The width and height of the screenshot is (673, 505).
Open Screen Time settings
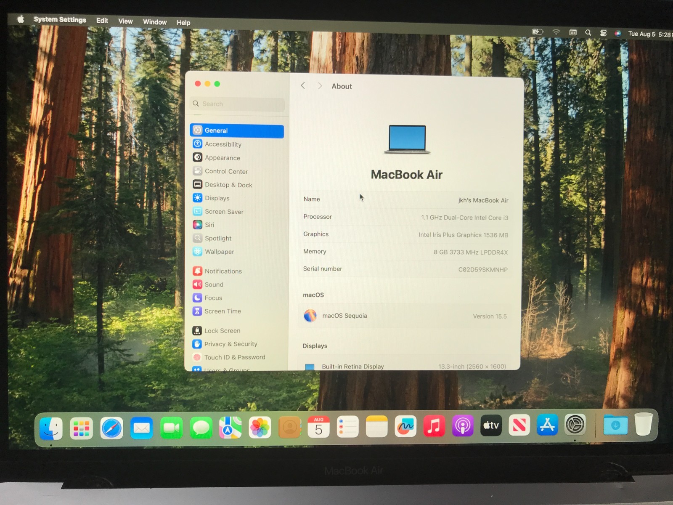223,311
